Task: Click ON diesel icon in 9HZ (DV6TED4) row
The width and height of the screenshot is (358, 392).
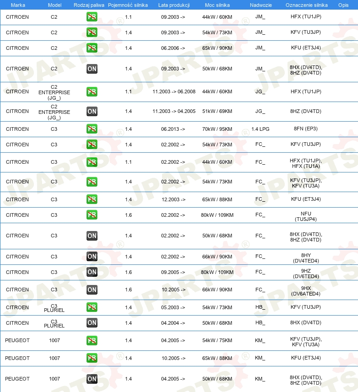Action: pyautogui.click(x=92, y=272)
